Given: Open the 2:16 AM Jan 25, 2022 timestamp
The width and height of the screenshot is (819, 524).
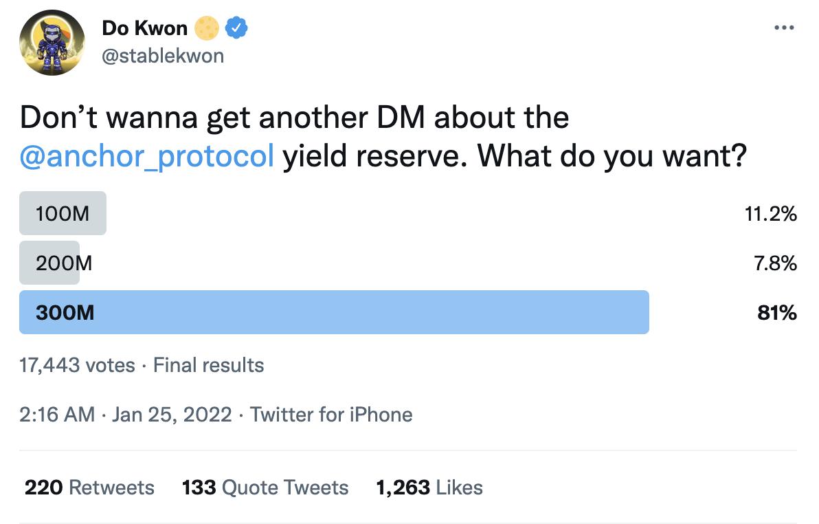Looking at the screenshot, I should (126, 415).
